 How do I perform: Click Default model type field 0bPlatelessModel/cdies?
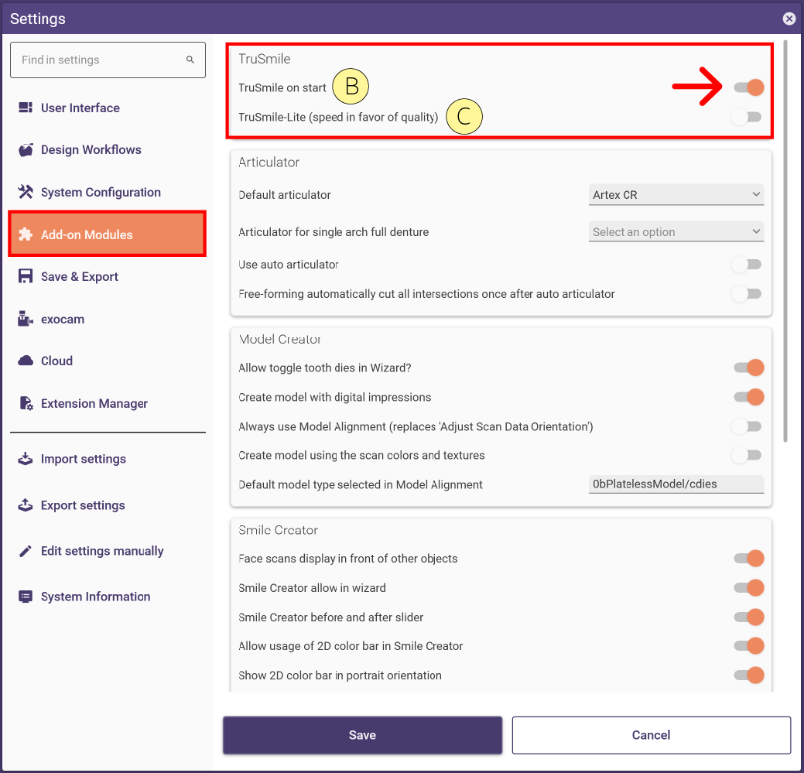coord(676,484)
